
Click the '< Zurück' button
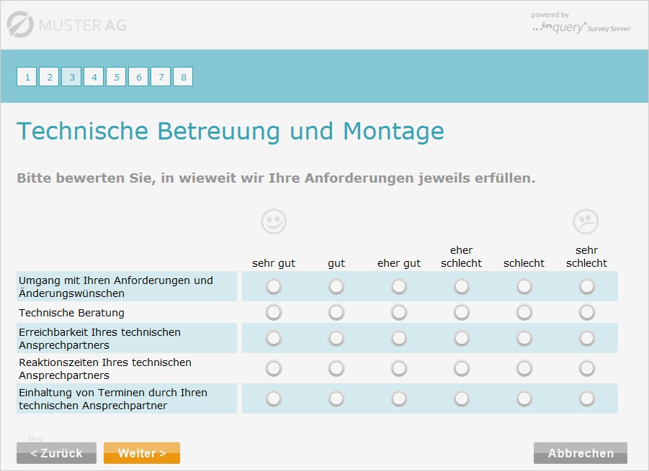[55, 452]
